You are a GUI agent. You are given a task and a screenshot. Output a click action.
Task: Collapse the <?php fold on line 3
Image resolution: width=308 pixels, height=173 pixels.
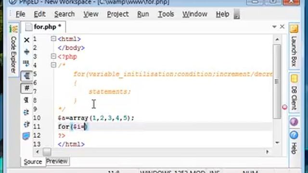coord(53,56)
